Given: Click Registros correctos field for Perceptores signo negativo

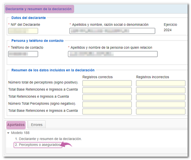Looking at the screenshot, I should point(107,104).
